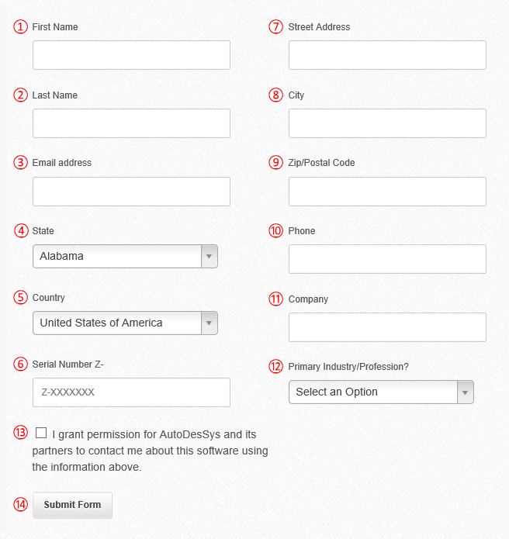Screen dimensions: 509x539
Task: Open the State dropdown showing Alabama
Action: click(125, 256)
